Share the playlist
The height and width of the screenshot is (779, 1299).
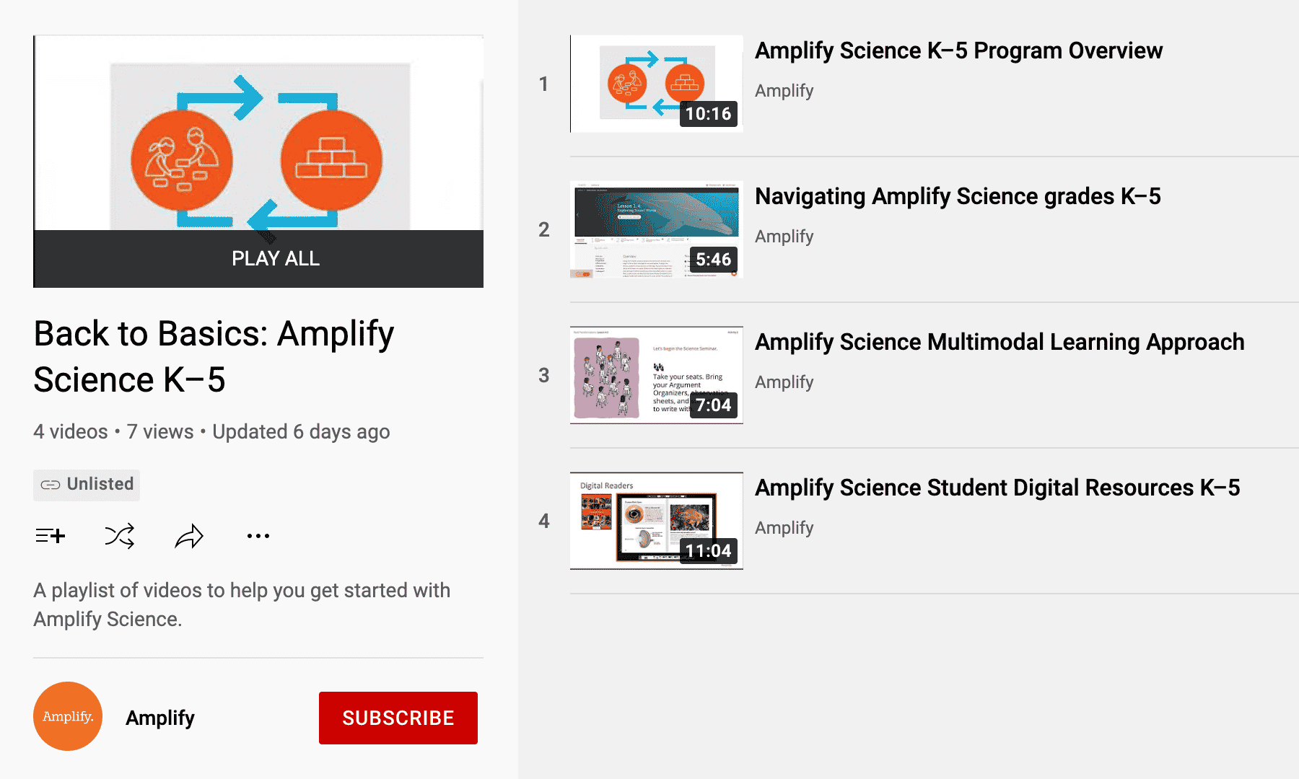189,535
